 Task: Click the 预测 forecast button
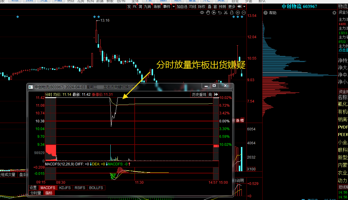click(223, 7)
